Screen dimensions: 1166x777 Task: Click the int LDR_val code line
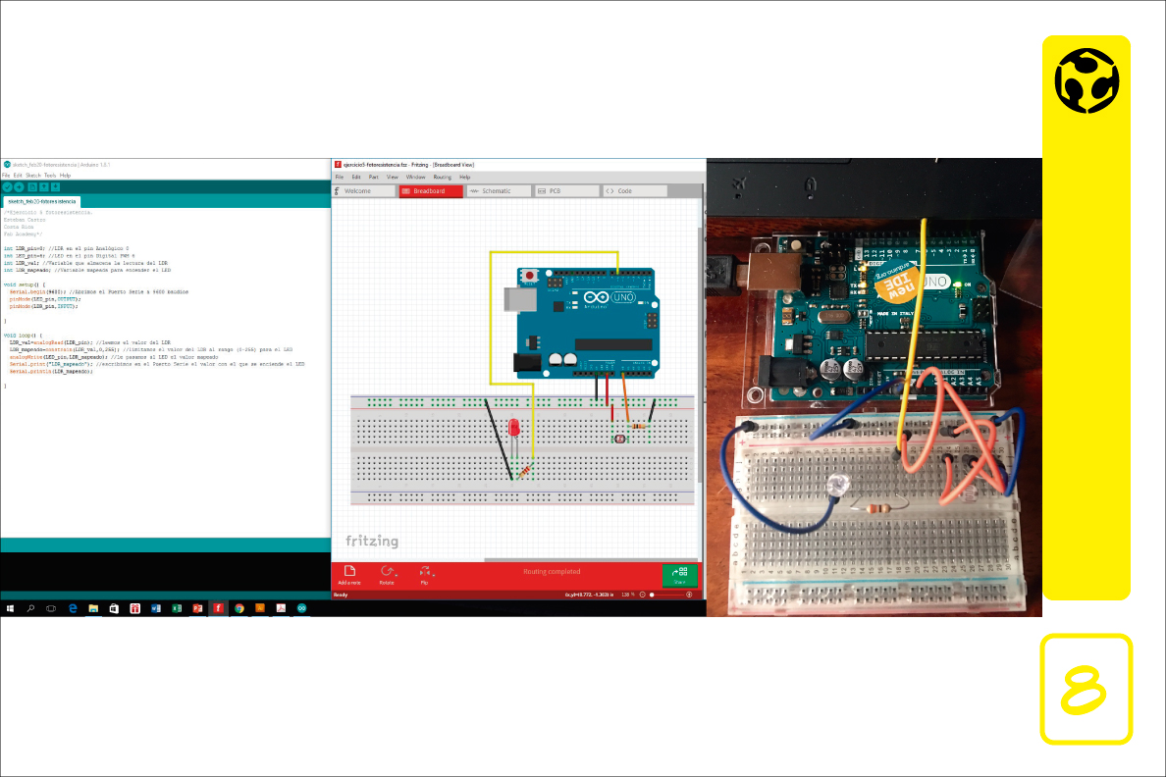85,263
